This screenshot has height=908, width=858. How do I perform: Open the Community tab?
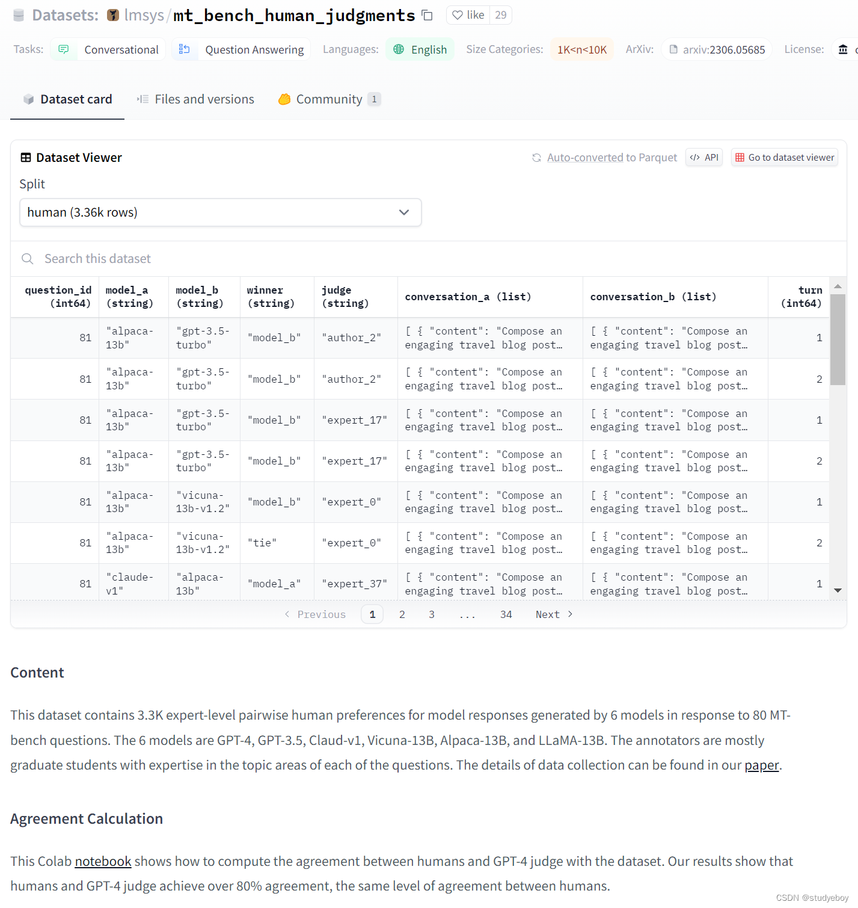pos(329,99)
